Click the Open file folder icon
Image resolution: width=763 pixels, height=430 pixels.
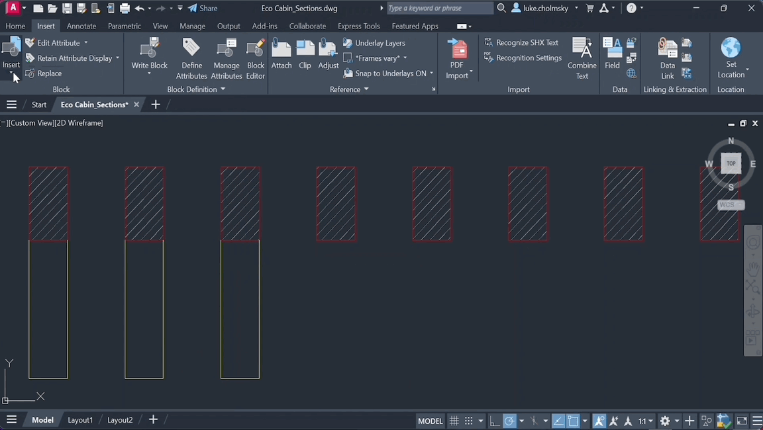52,8
